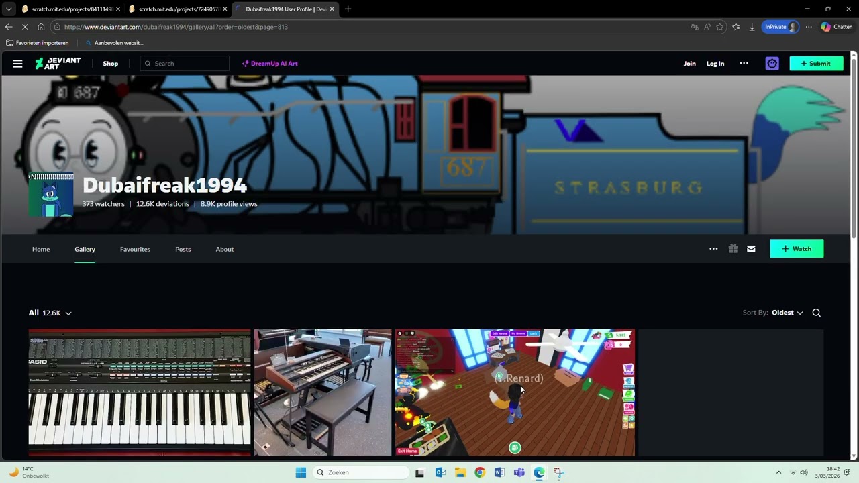Open the Shop link

pos(111,64)
